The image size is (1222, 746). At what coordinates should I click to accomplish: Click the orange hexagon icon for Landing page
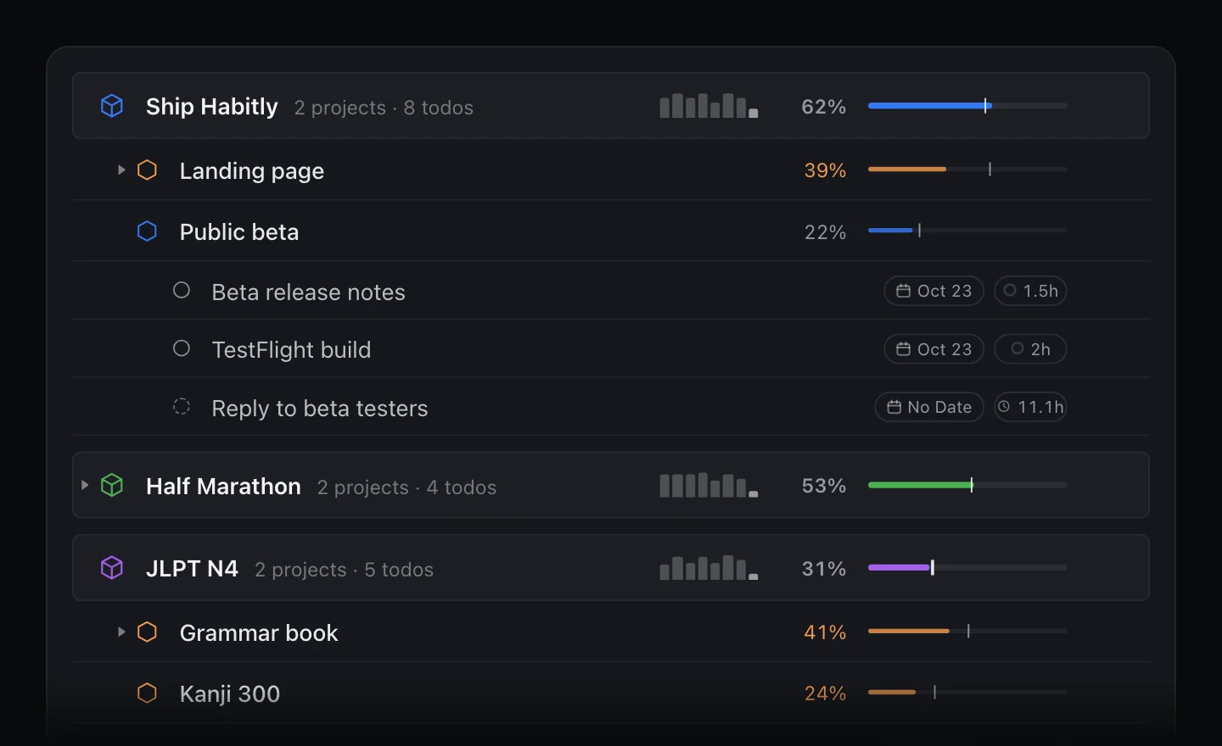[148, 170]
